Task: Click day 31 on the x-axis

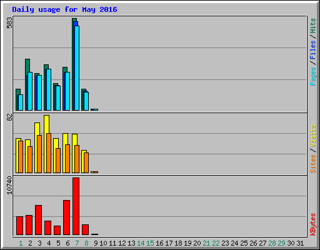Action: coord(300,243)
